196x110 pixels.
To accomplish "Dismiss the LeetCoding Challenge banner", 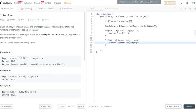I will (x=159, y=2).
